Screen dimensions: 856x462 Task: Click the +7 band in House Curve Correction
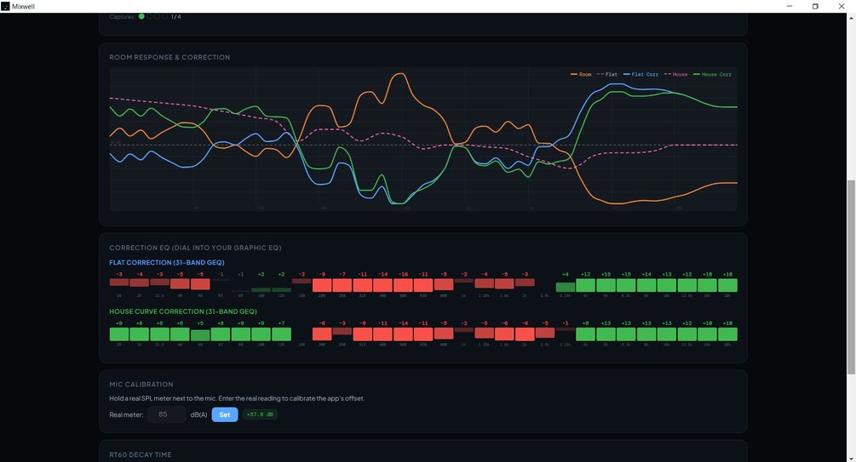[281, 334]
